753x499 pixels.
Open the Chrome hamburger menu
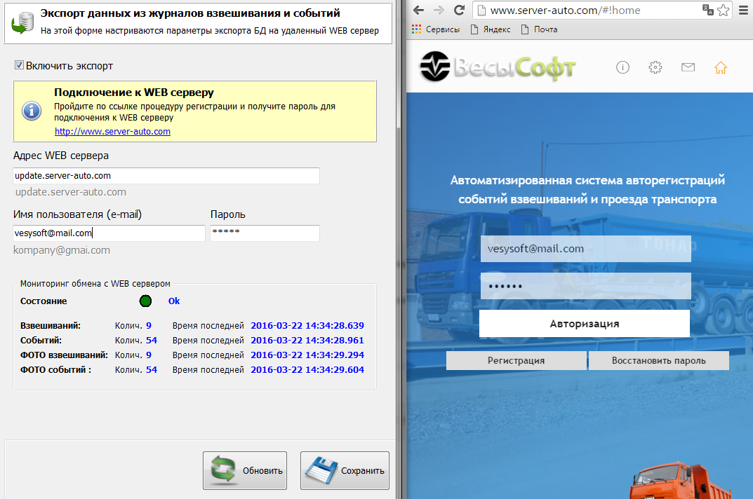tap(743, 11)
